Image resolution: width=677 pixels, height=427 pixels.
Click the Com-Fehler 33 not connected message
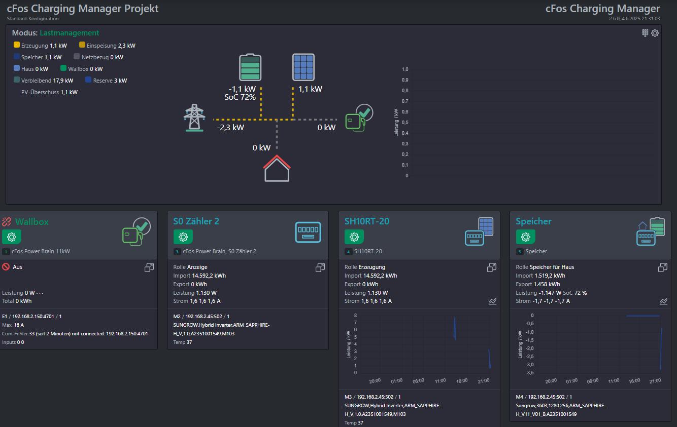point(75,334)
